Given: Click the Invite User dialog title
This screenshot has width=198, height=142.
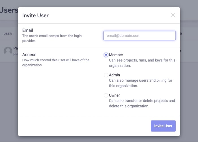Looking at the screenshot, I should (35, 16).
